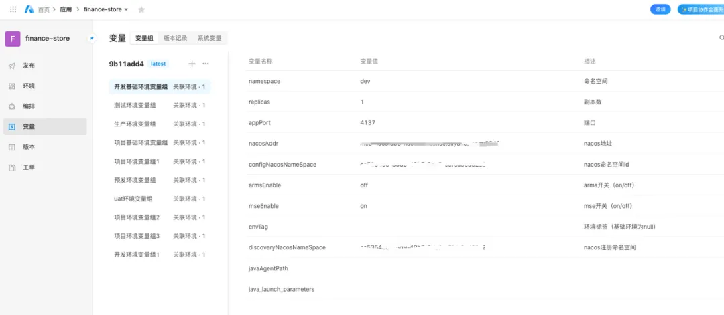724x315 pixels.
Task: Click the 命名空间 description cell
Action: point(596,81)
